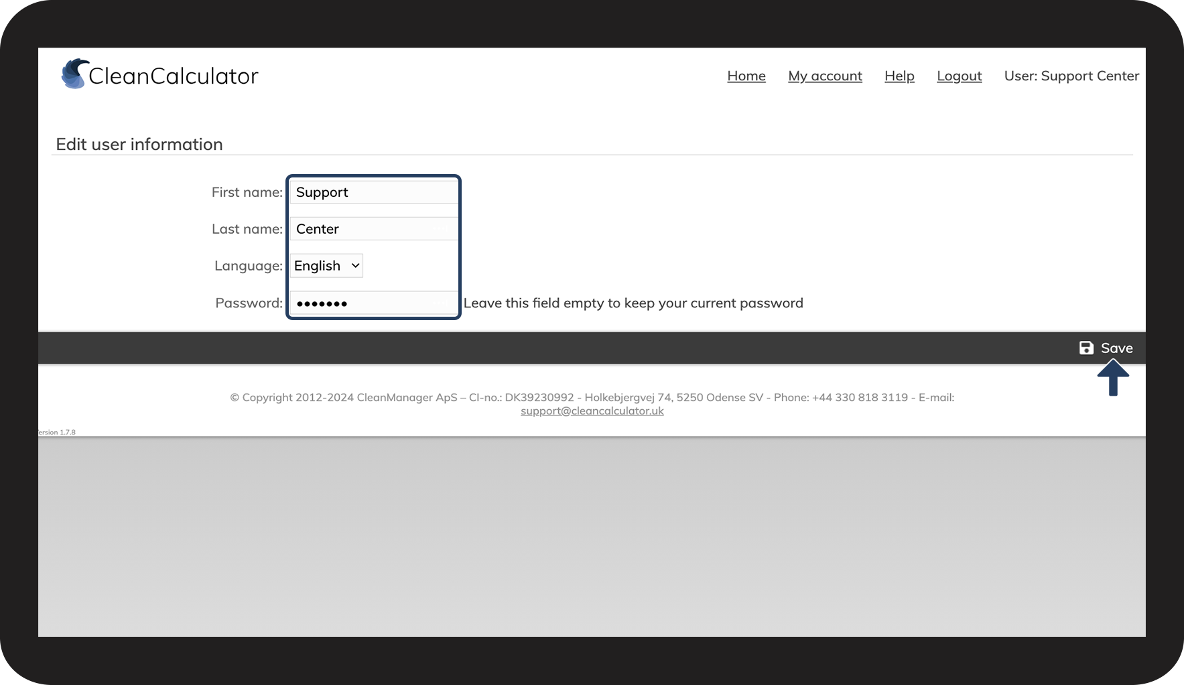Screen dimensions: 1184x685
Task: Focus the First name field containing Support
Action: pyautogui.click(x=373, y=192)
